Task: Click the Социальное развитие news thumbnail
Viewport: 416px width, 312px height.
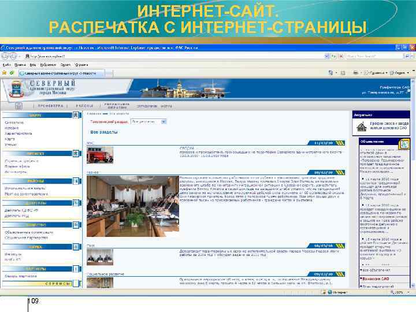Action: click(100, 283)
